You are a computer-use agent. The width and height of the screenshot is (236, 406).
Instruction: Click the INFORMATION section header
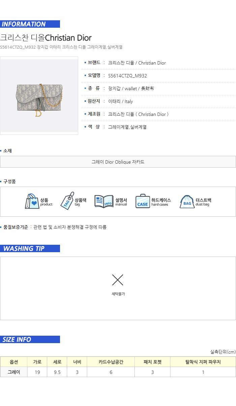tap(30, 24)
